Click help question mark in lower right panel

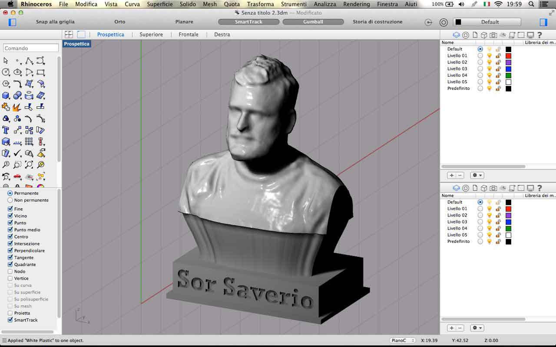(539, 188)
